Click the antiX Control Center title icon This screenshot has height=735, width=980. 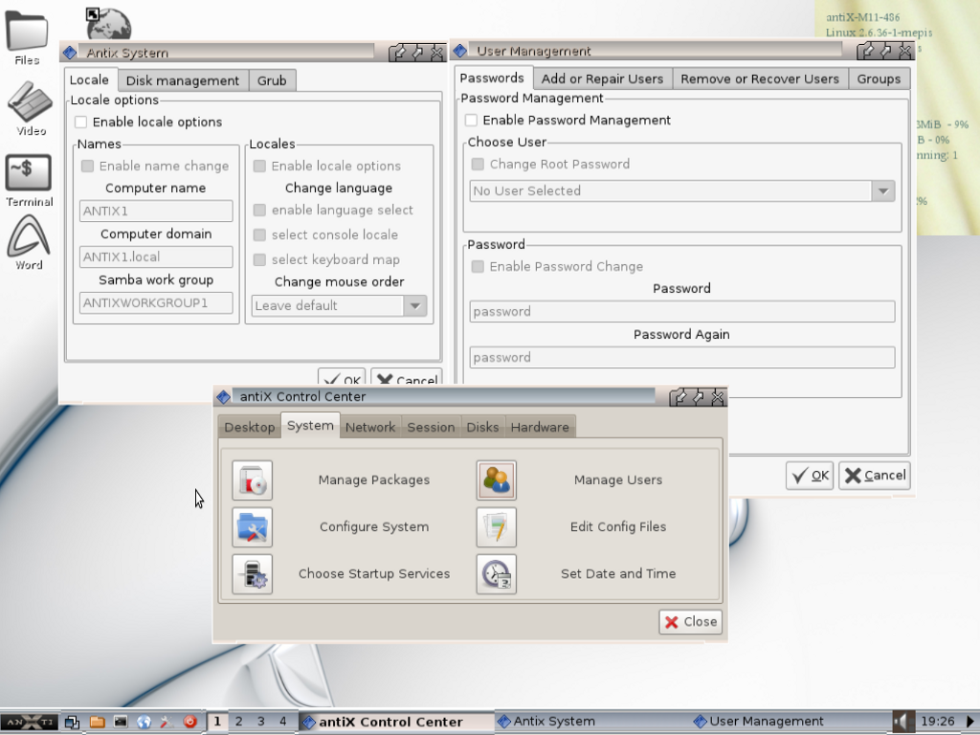tap(223, 397)
